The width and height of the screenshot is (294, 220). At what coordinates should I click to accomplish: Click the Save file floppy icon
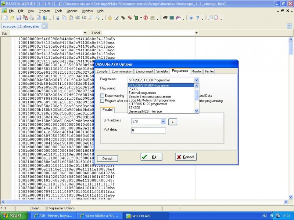[19, 18]
